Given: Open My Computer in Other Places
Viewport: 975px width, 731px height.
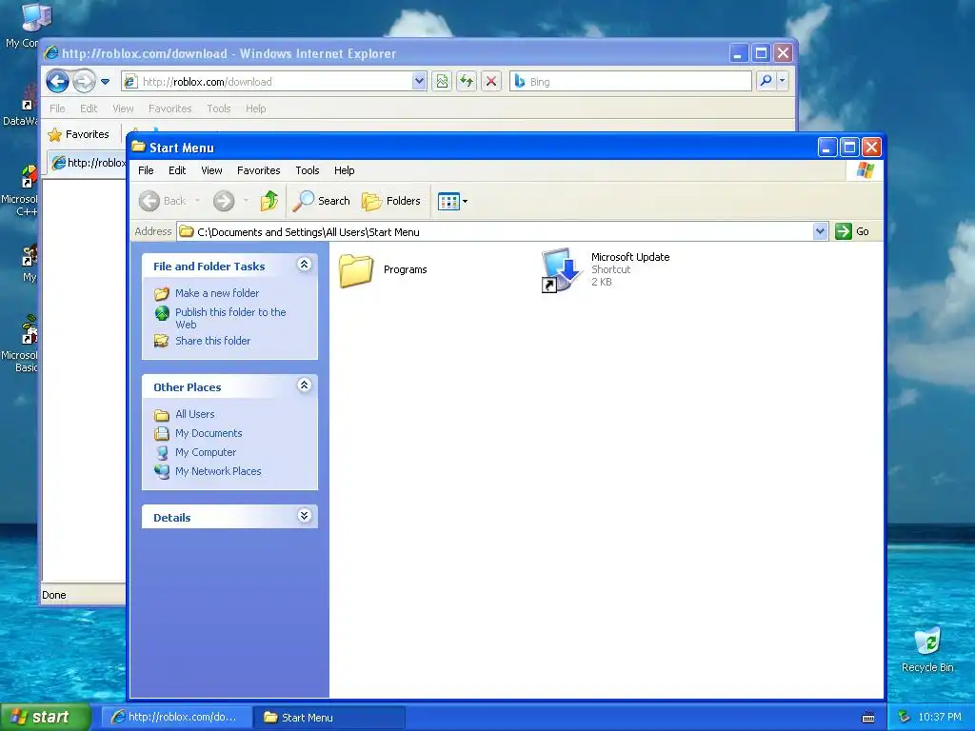Looking at the screenshot, I should tap(206, 452).
